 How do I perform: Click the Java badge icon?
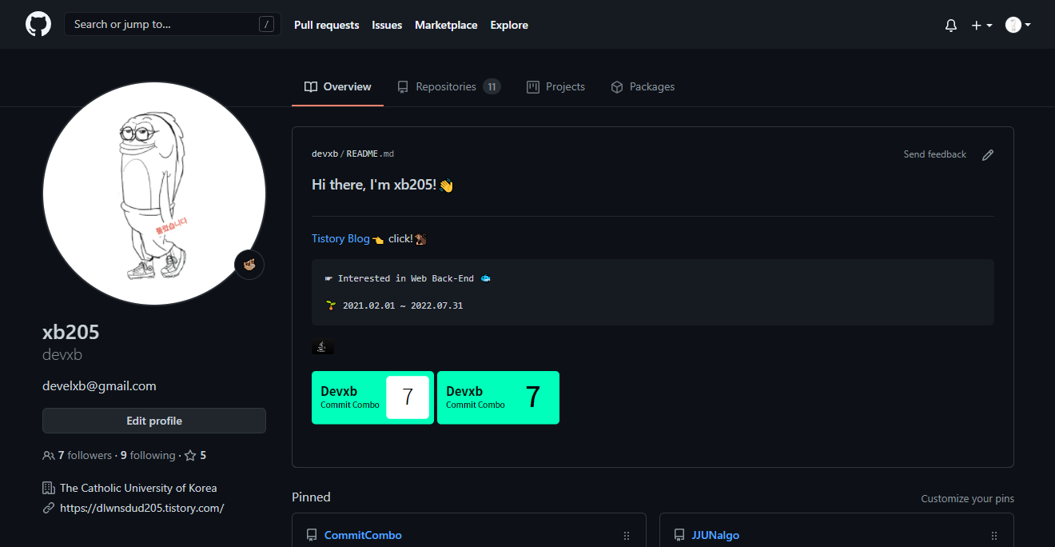322,347
